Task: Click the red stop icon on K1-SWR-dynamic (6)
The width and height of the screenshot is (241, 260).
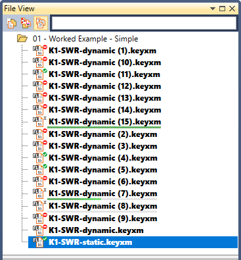Action: coord(45,178)
